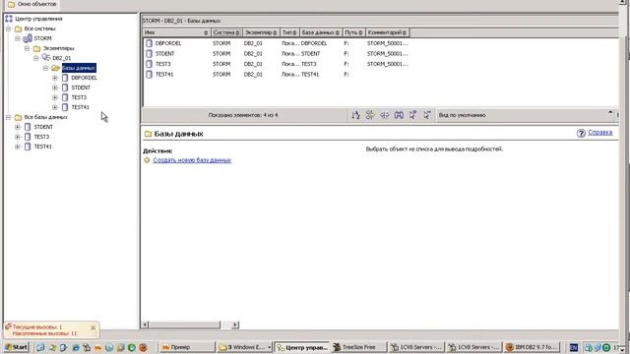The image size is (630, 354).
Task: Collapse the selected Базы данных tree folder
Action: pyautogui.click(x=45, y=68)
